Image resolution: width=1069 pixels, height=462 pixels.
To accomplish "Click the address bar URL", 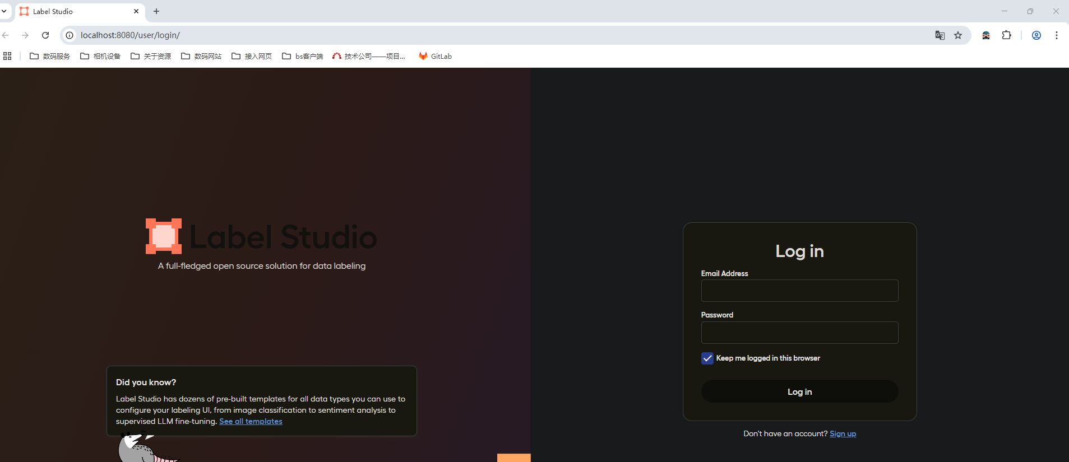I will click(x=130, y=35).
